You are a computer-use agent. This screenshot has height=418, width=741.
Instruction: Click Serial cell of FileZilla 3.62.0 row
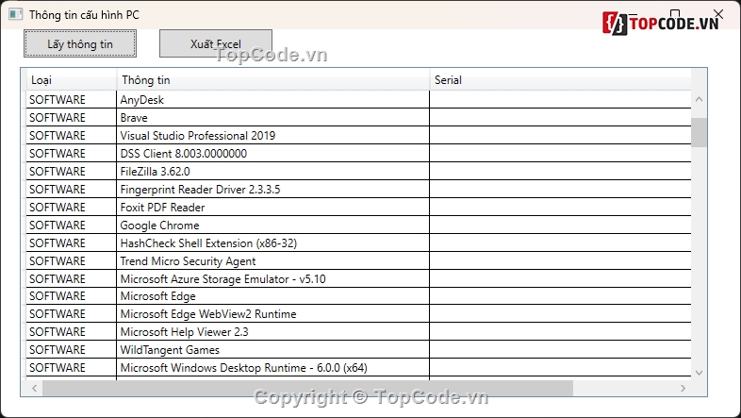[x=561, y=172]
